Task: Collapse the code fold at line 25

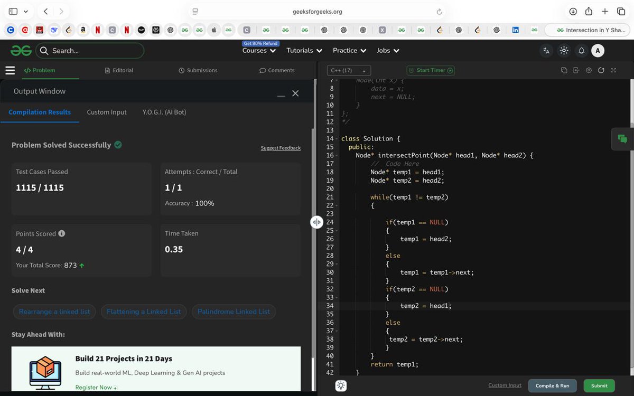Action: [x=337, y=231]
